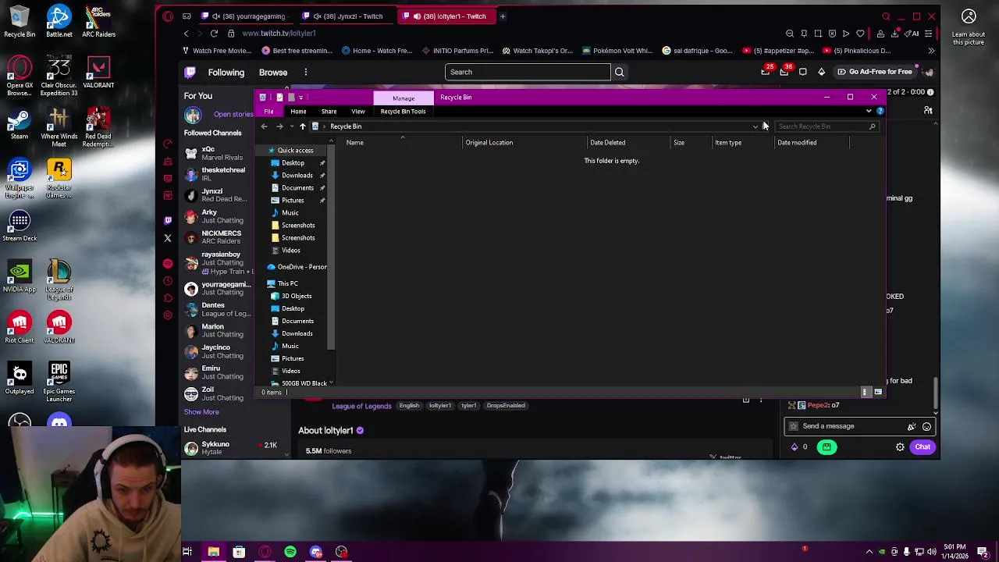Click the League of Legends category link
Image resolution: width=999 pixels, height=562 pixels.
[x=361, y=406]
